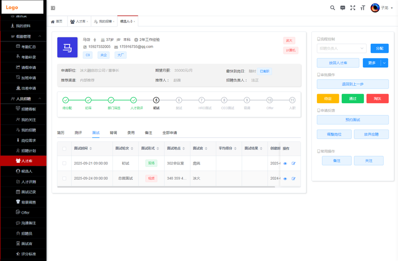Select the 简历 detail tab

(x=61, y=132)
